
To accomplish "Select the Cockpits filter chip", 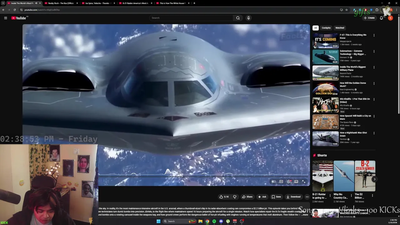I will click(x=326, y=28).
